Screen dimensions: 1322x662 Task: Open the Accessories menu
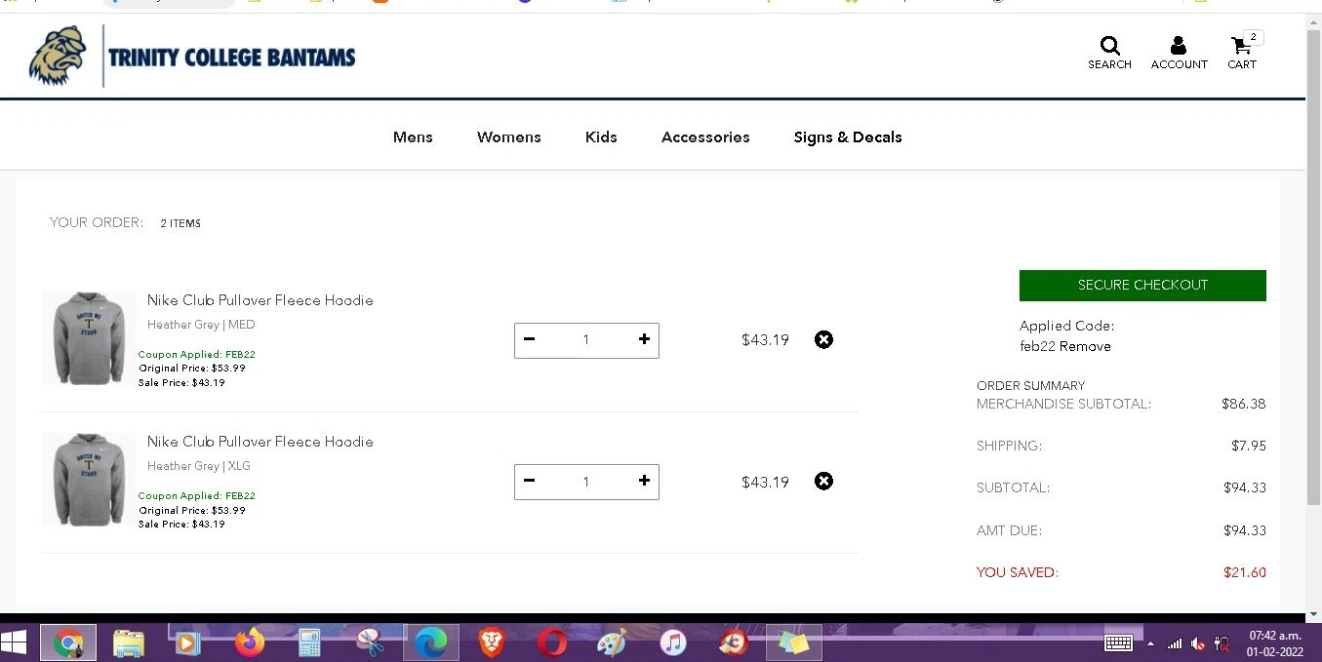(705, 137)
